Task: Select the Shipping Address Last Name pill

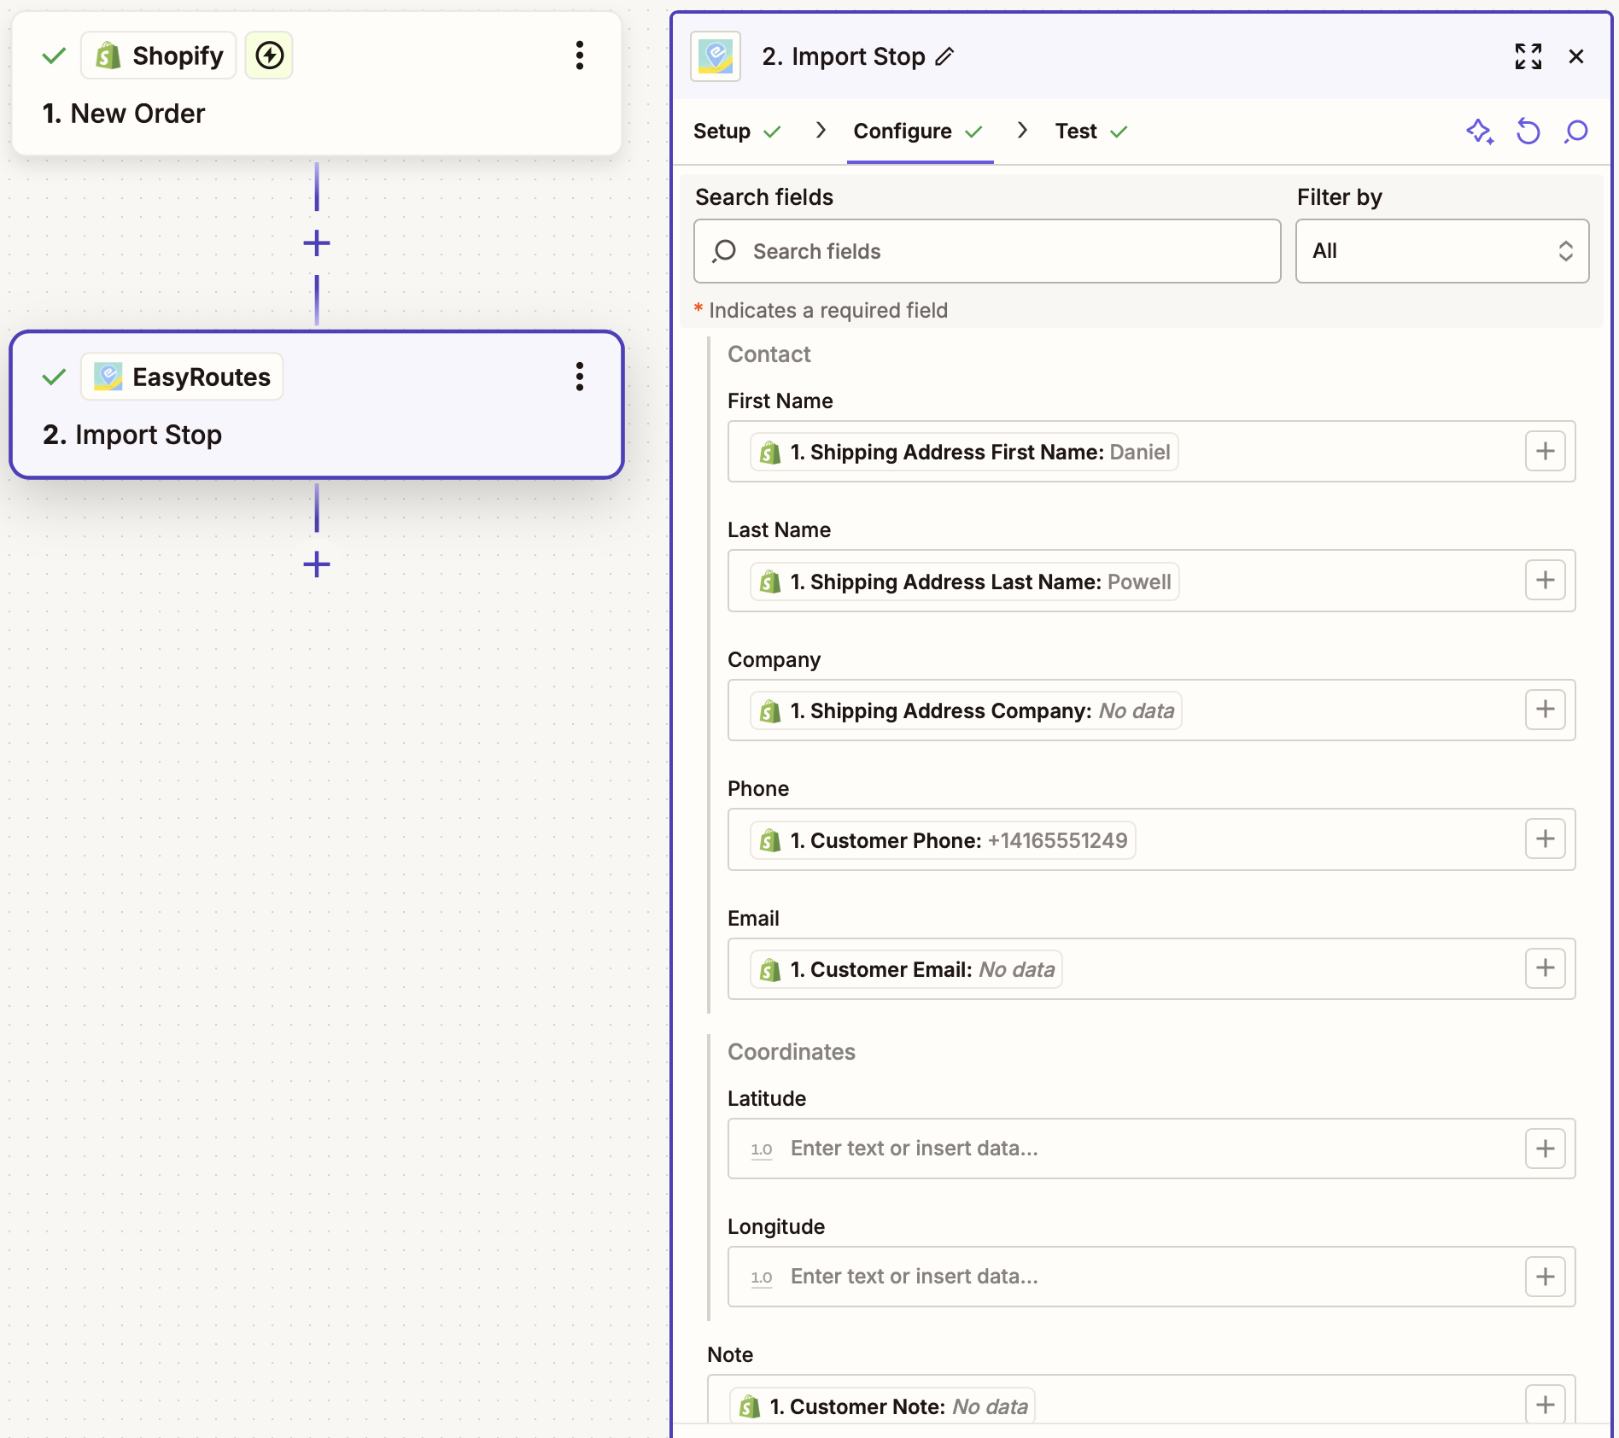Action: (965, 582)
